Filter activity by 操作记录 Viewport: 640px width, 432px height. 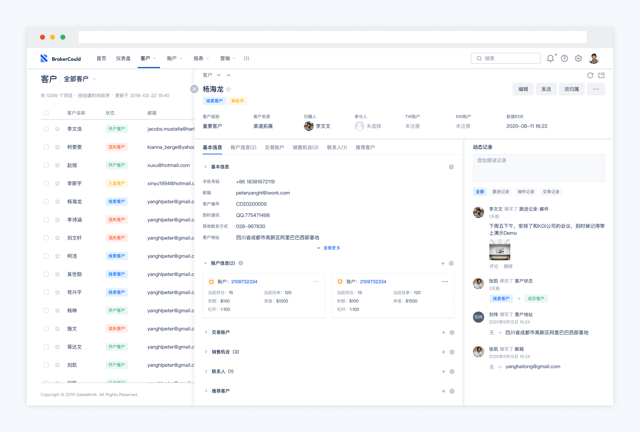point(526,192)
